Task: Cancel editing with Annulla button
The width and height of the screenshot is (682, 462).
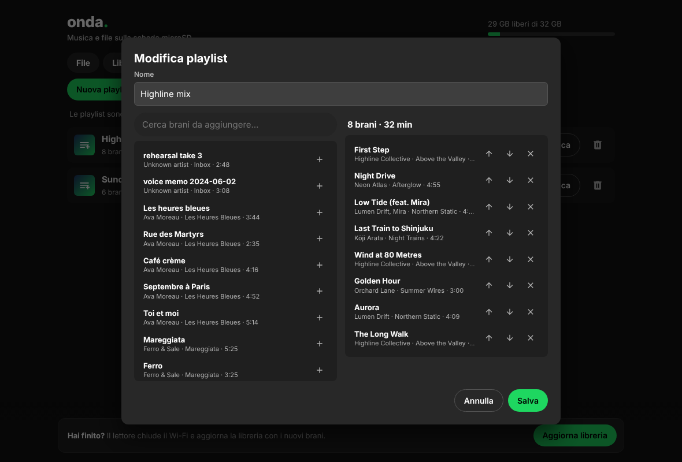Action: click(x=479, y=401)
